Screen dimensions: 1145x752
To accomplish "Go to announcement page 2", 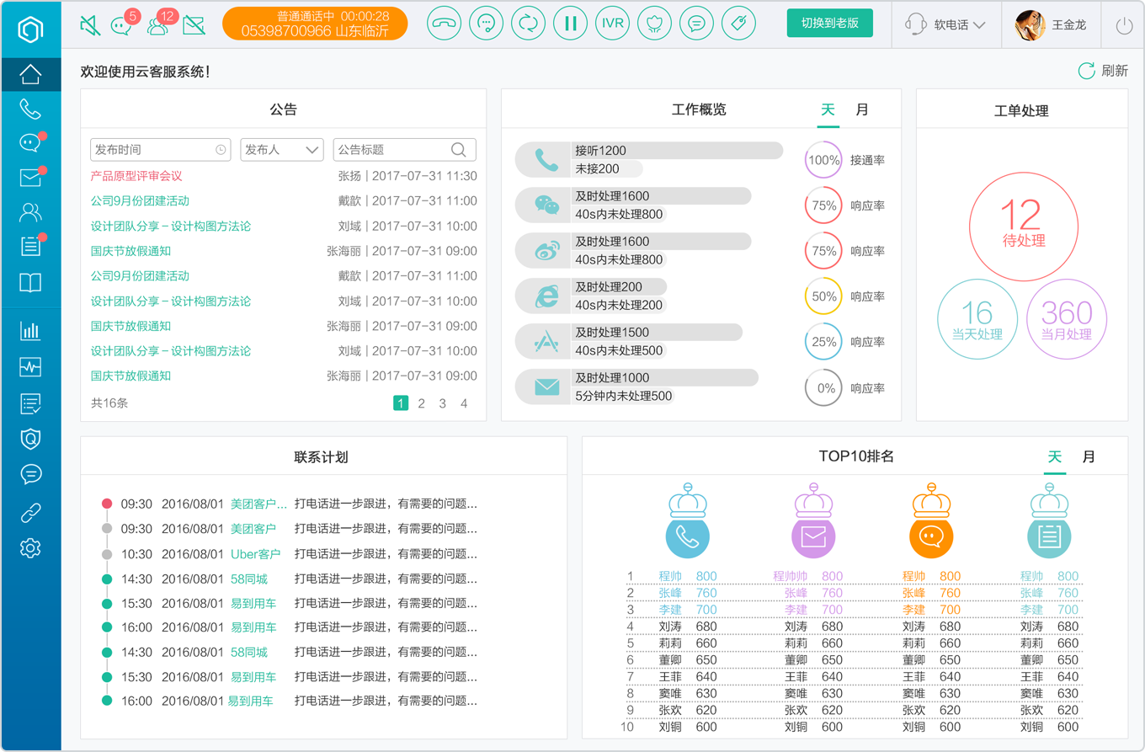I will [422, 403].
